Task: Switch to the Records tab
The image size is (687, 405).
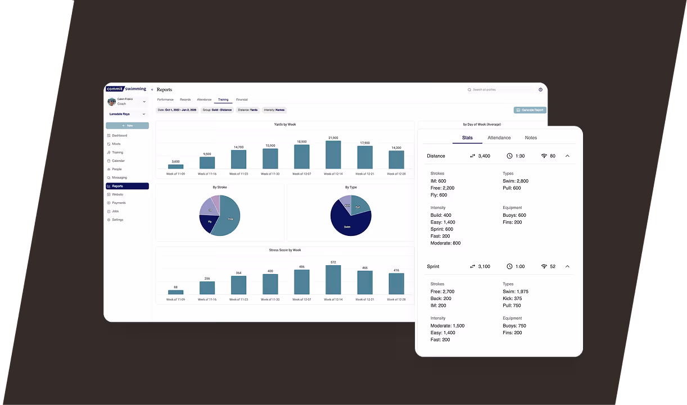Action: coord(186,99)
